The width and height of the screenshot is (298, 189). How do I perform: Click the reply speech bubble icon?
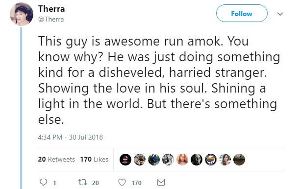click(43, 182)
